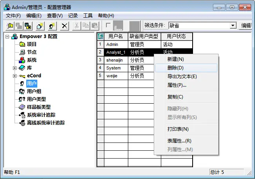
Task: Toggle the small checkbox in the toolbar
Action: coord(108,25)
